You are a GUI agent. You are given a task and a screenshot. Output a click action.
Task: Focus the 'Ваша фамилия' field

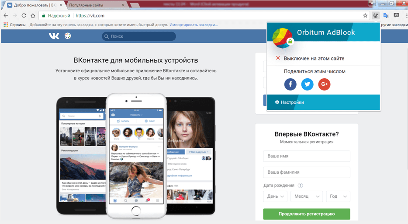(306, 172)
